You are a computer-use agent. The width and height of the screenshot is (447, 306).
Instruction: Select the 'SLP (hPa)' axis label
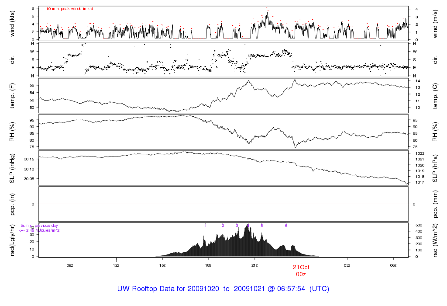[x=436, y=167]
